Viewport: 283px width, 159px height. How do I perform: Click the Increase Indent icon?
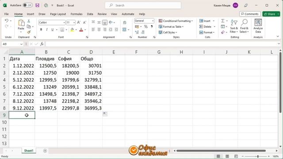coord(116,30)
